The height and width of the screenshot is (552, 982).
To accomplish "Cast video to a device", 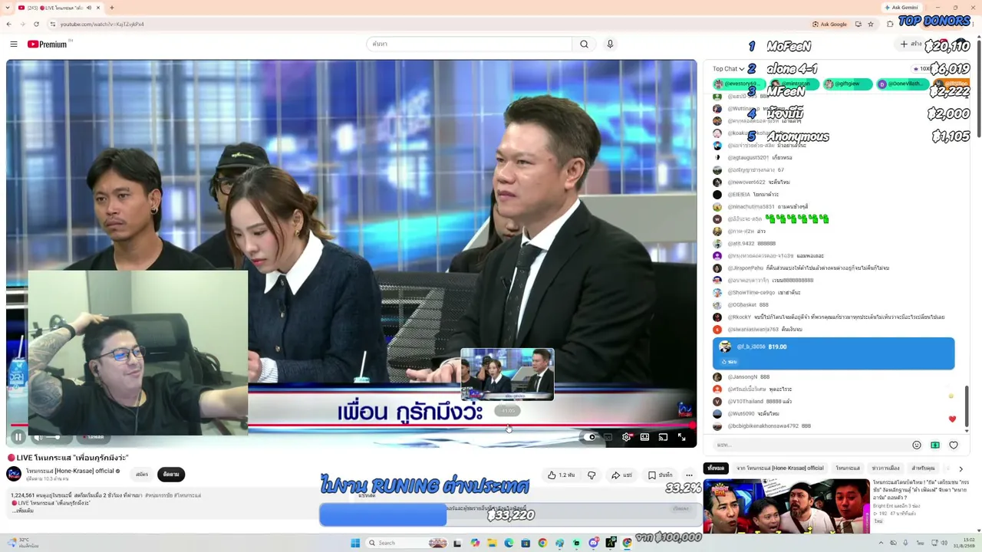I will click(x=663, y=437).
